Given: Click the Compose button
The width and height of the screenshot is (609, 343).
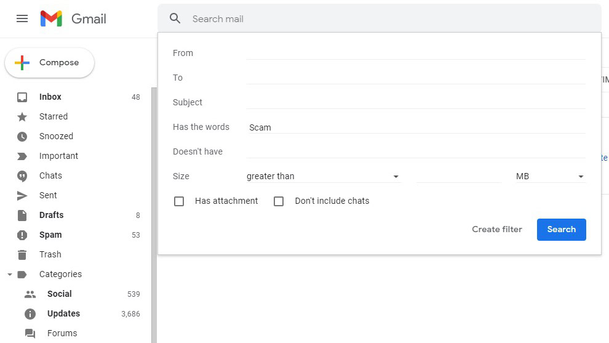Looking at the screenshot, I should coord(49,63).
